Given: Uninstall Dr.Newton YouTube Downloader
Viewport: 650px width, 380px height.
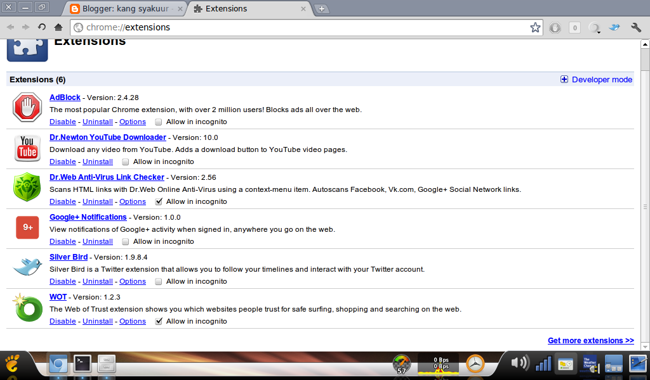Looking at the screenshot, I should click(98, 161).
